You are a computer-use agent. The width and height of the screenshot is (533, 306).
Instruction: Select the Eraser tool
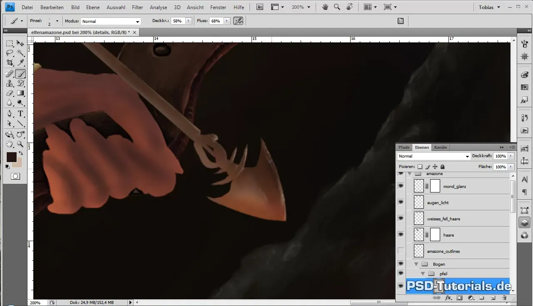point(9,93)
